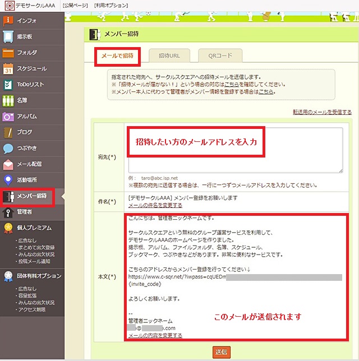Open the 名簿 member list icon
This screenshot has height=361, width=359.
tap(8, 100)
